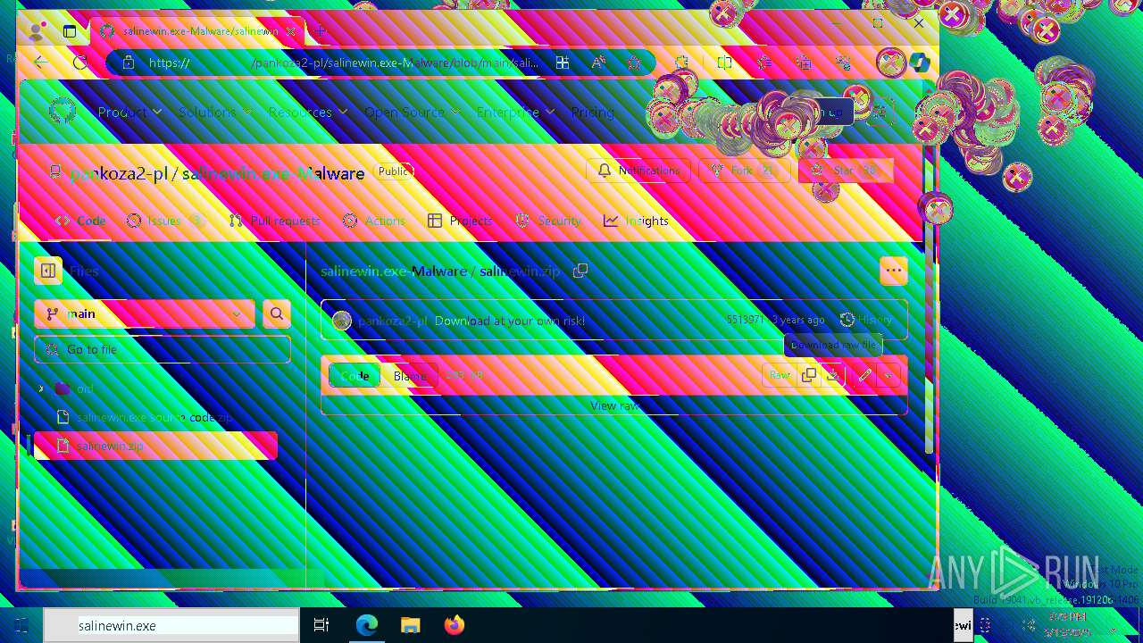Edit the file with the pencil icon

coord(864,376)
